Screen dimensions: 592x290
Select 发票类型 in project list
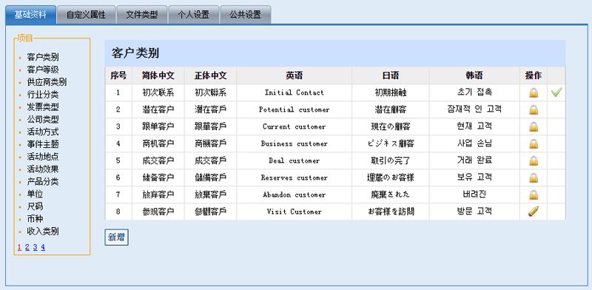(43, 107)
